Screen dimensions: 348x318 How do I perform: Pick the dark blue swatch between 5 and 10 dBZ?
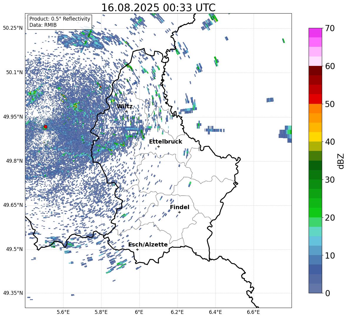click(x=315, y=269)
